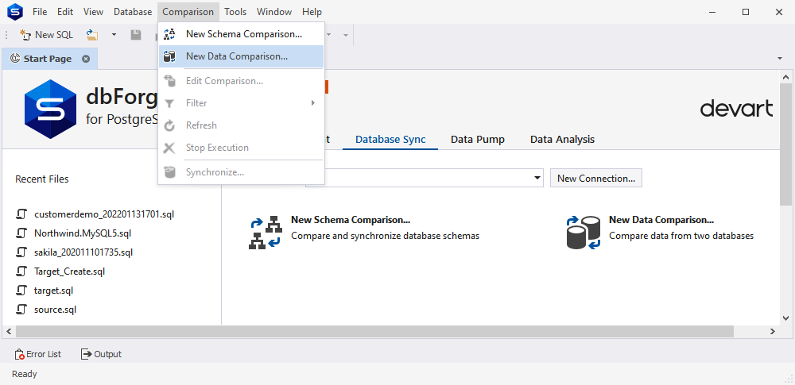This screenshot has width=795, height=385.
Task: Switch to the Data Pump tab
Action: pyautogui.click(x=478, y=139)
